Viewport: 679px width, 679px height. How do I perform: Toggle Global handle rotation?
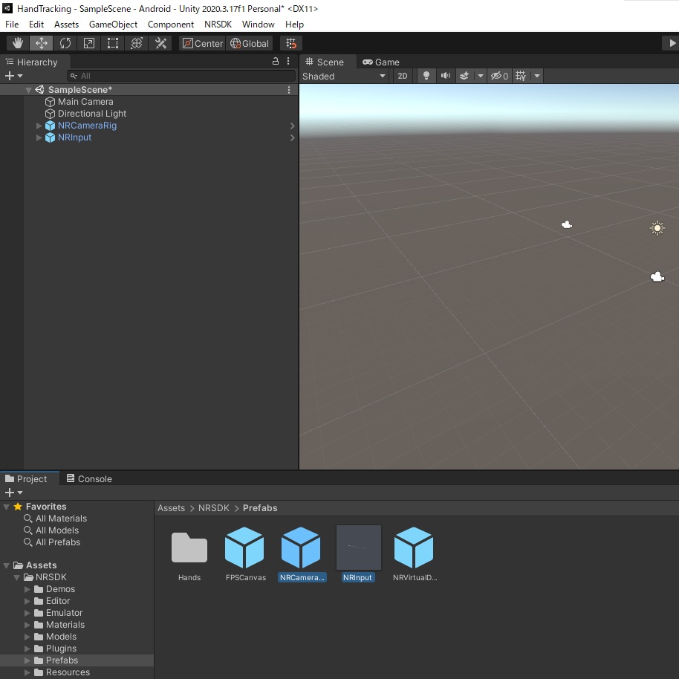[250, 43]
